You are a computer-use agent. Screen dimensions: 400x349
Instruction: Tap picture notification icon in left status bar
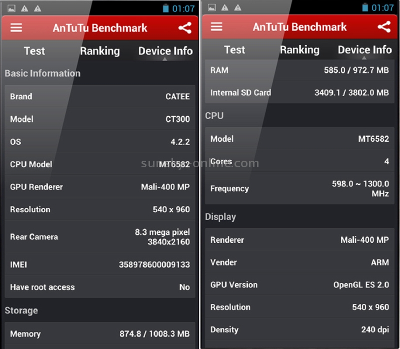point(11,9)
